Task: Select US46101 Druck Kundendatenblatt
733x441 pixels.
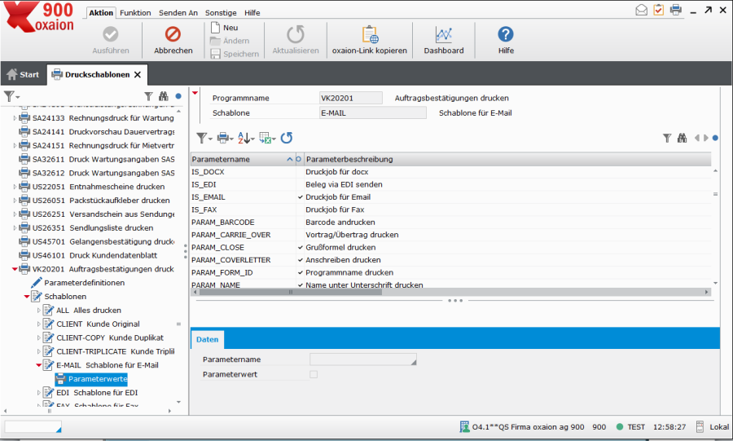Action: (94, 255)
